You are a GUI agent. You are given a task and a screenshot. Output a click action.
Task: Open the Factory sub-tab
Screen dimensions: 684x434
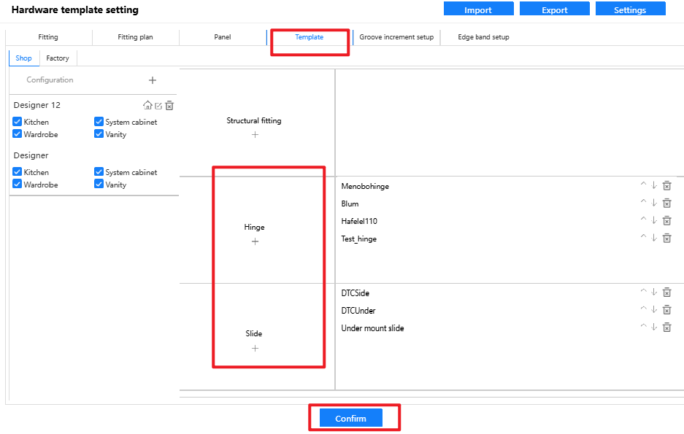pyautogui.click(x=58, y=58)
